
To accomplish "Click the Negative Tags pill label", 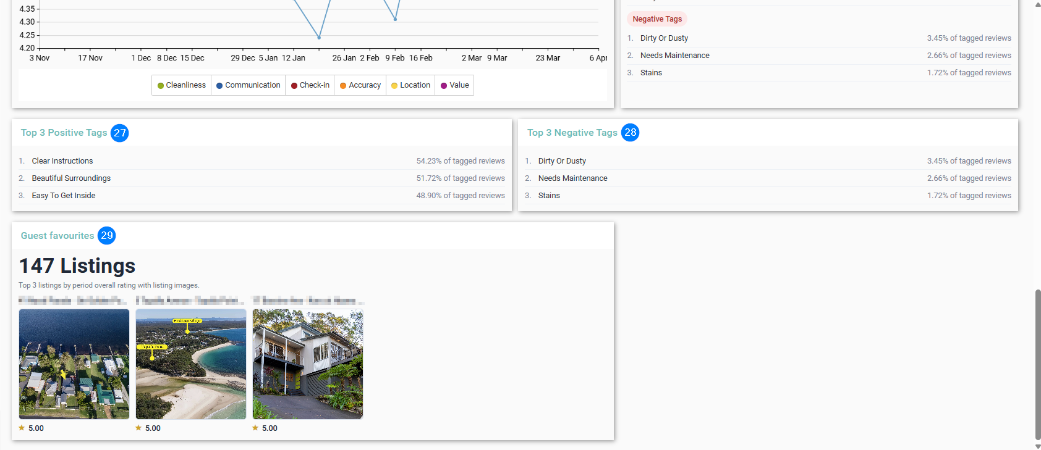I will [657, 19].
